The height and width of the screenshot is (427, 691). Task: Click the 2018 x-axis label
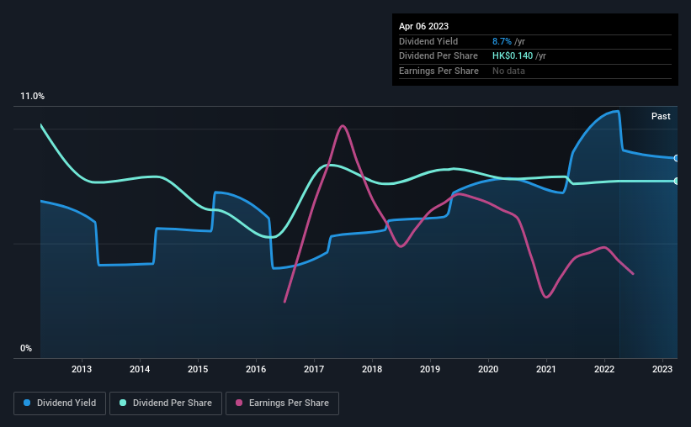(x=372, y=369)
